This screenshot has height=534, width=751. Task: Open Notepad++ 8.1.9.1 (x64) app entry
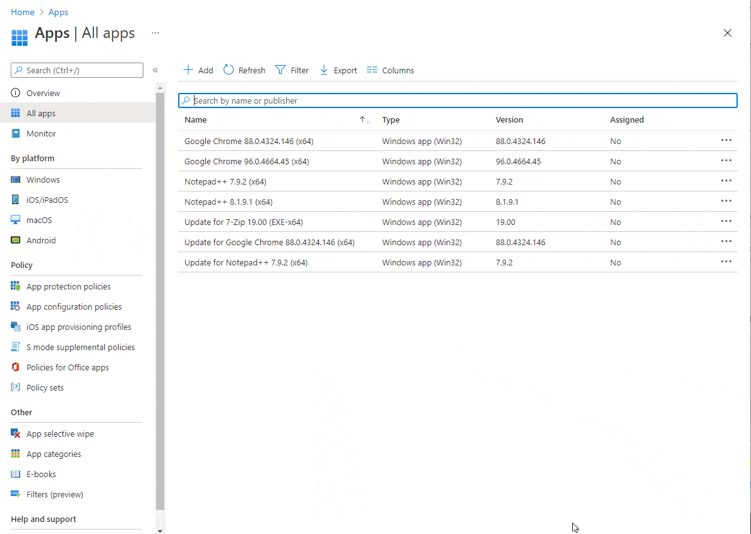pos(229,202)
